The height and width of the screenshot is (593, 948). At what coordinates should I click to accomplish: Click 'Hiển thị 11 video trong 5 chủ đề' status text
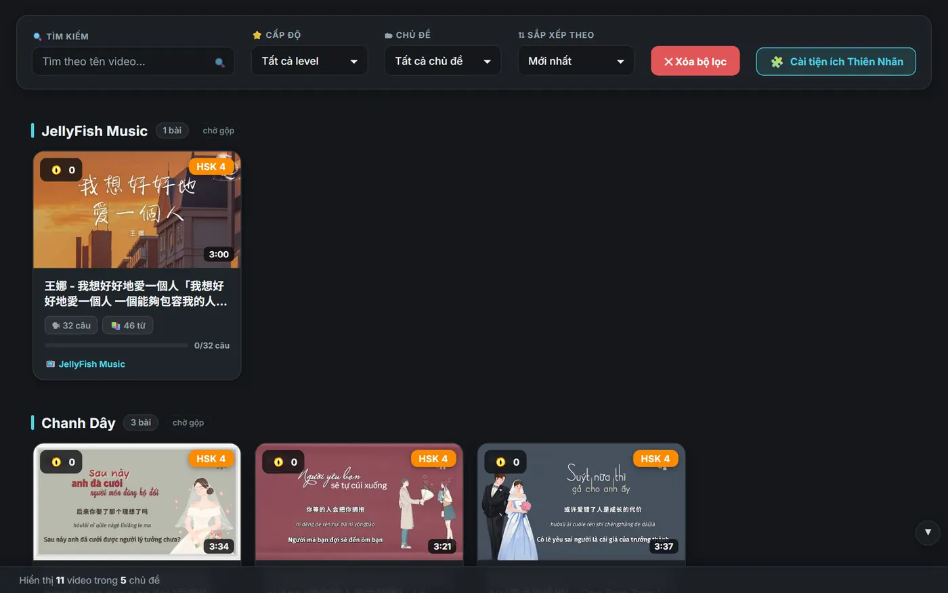(89, 580)
